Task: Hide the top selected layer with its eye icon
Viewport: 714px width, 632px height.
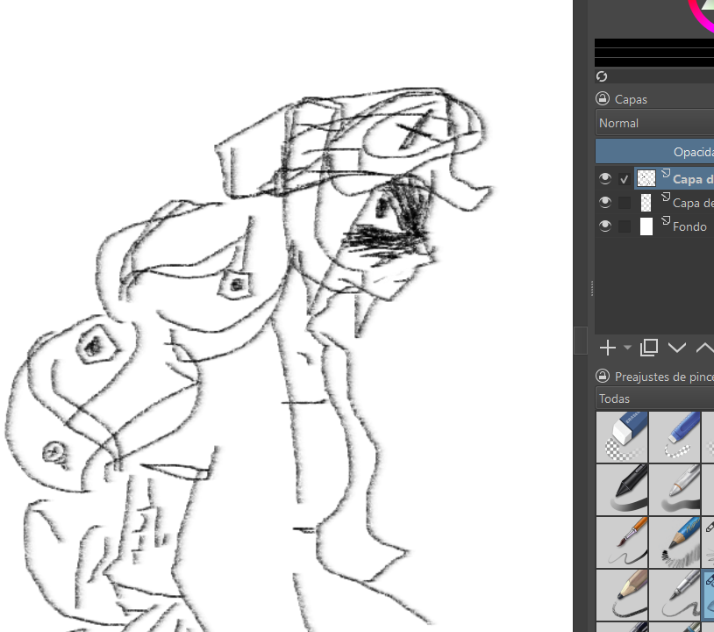Action: tap(604, 178)
